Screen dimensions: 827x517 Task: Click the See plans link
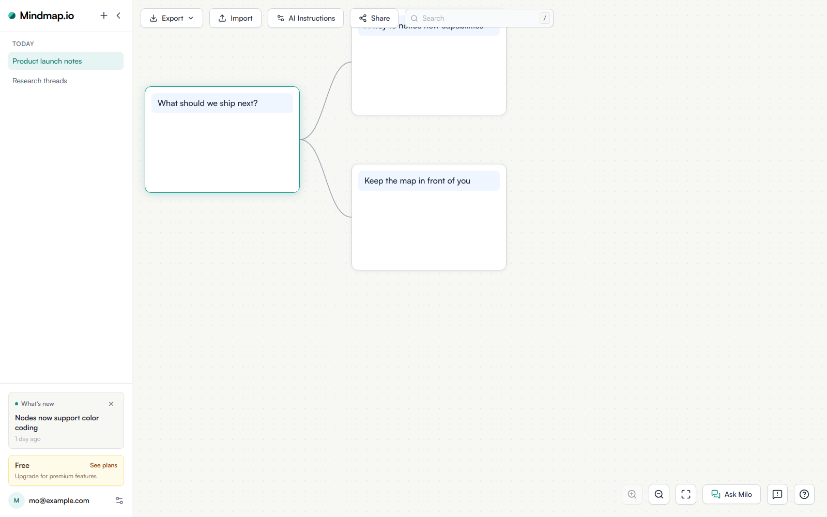[x=103, y=465]
